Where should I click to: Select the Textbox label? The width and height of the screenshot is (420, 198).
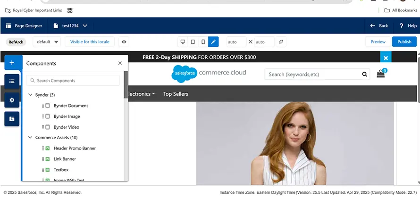tap(61, 170)
